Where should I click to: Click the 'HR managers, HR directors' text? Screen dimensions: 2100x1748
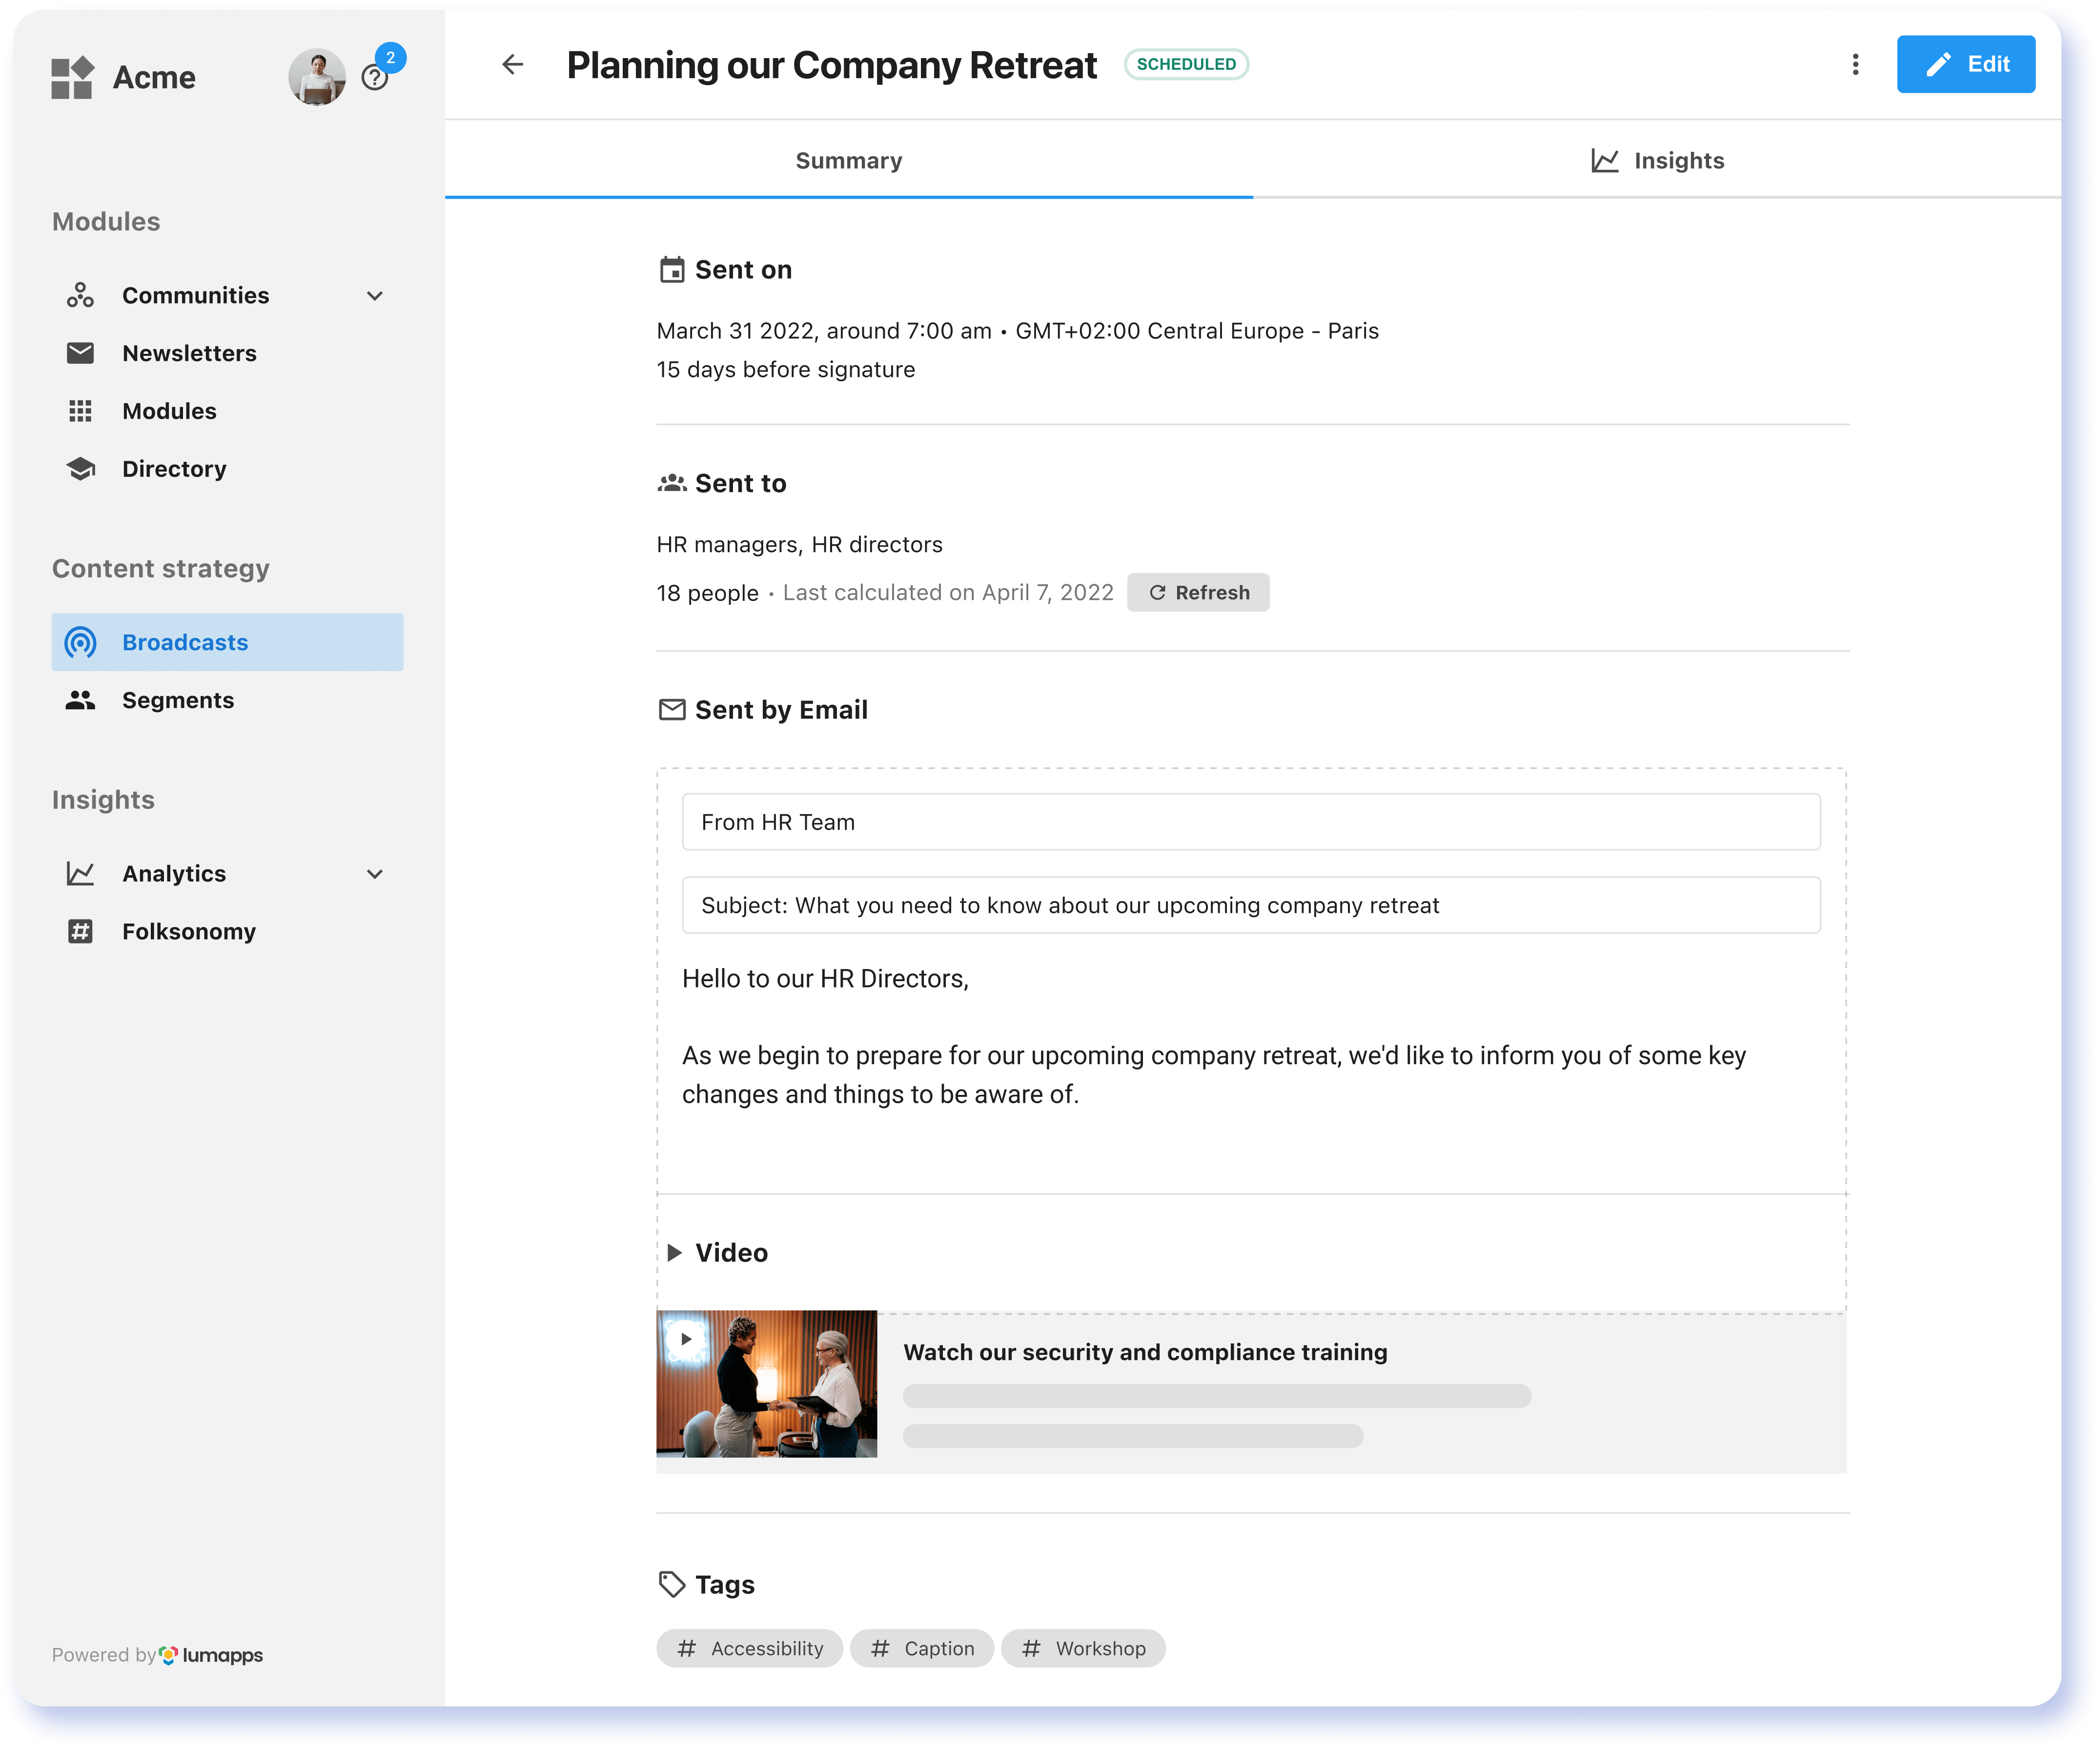pos(800,545)
